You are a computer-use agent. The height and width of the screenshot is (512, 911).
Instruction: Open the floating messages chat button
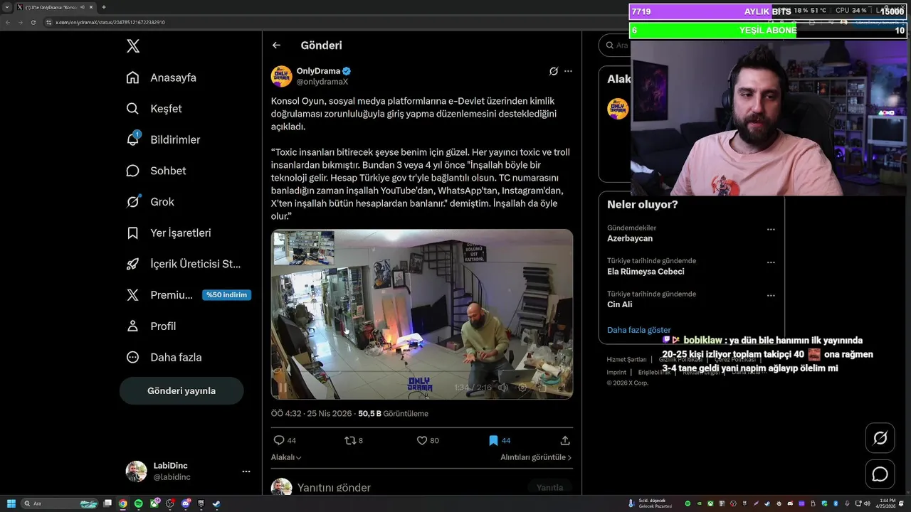point(880,474)
